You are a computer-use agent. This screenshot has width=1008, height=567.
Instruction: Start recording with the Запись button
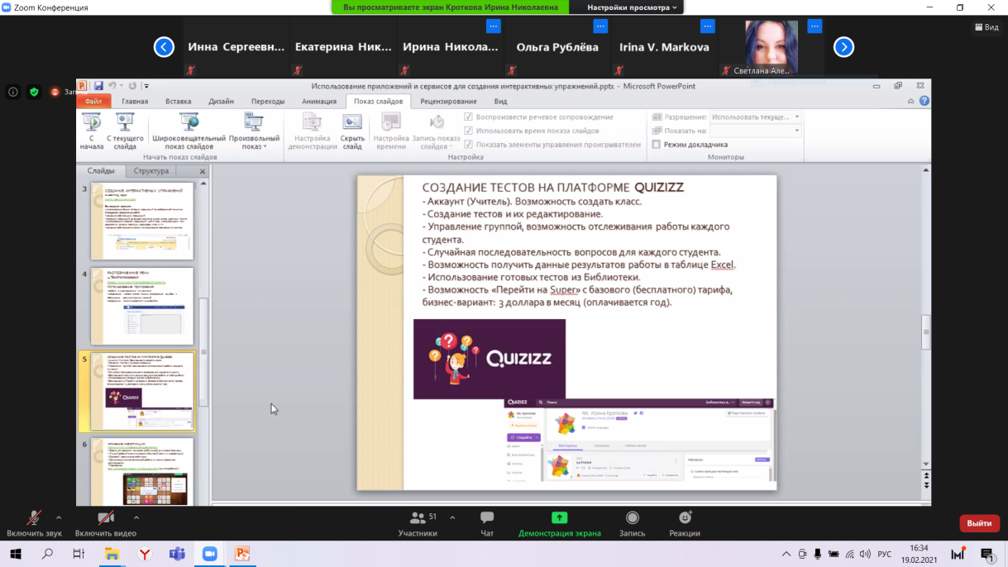pos(633,524)
